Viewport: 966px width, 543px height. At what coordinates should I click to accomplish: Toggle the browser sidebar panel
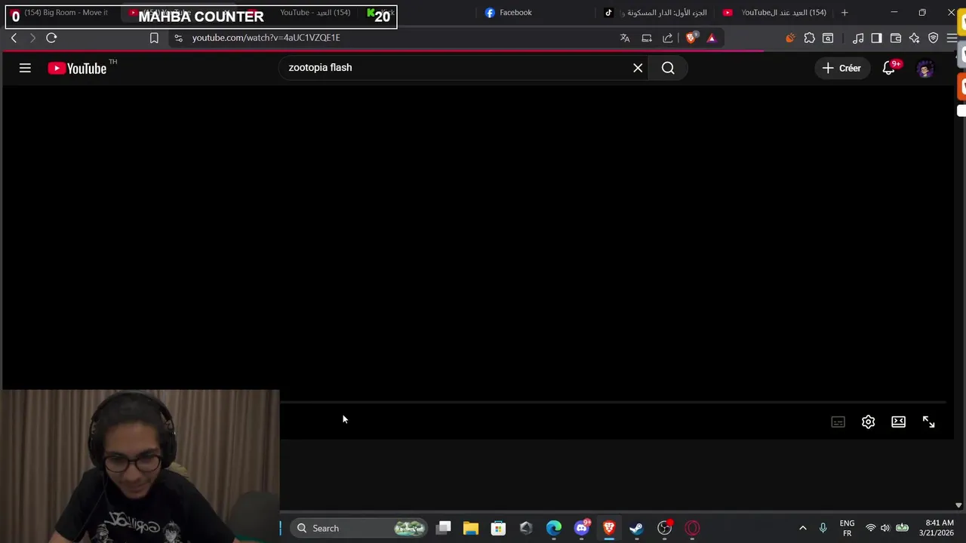876,38
